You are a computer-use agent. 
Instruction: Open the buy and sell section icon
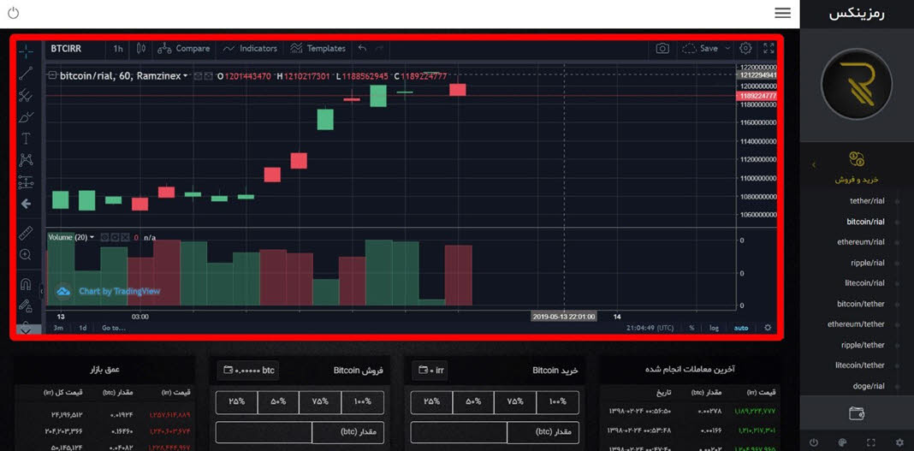pos(857,158)
